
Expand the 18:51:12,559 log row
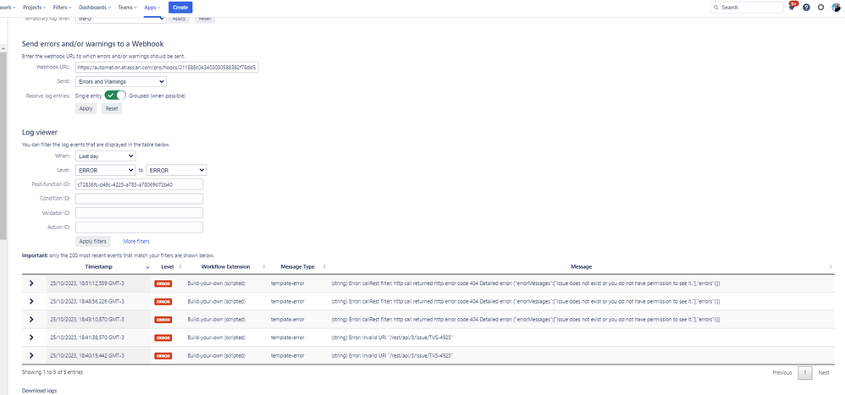[x=31, y=283]
